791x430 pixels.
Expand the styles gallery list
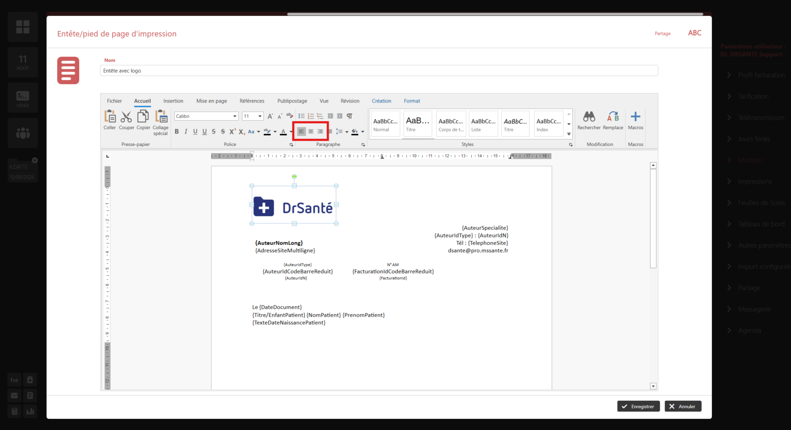(x=569, y=134)
